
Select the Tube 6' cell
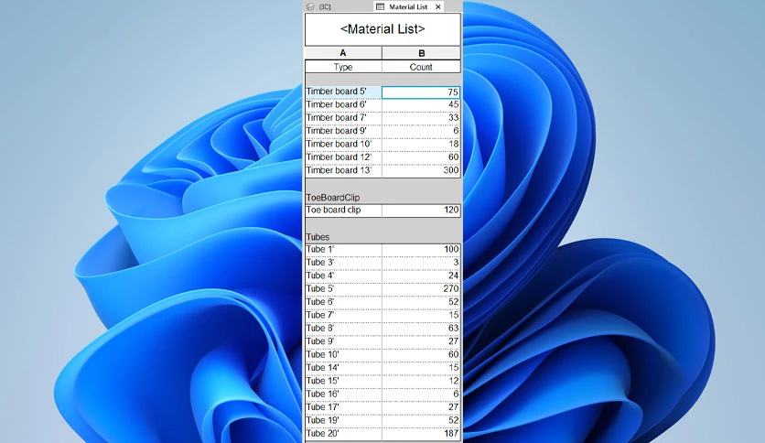pyautogui.click(x=343, y=302)
